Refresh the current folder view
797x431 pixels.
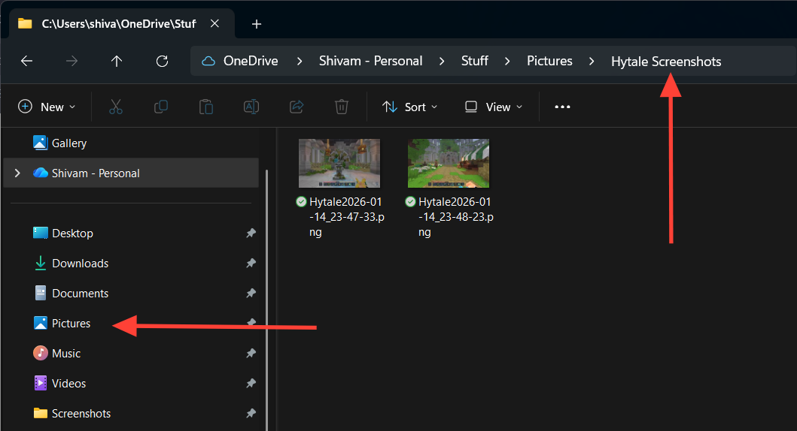[x=161, y=61]
